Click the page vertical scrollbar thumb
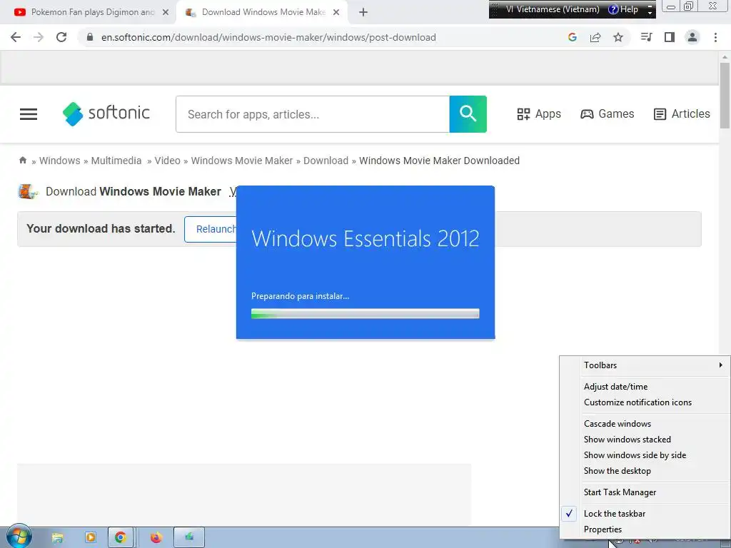 coord(725,95)
